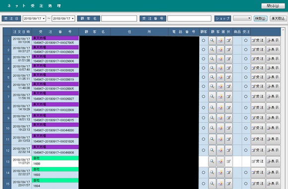Click the edit note icon in row 5
Screen dimensions: 288x189
coord(229,77)
